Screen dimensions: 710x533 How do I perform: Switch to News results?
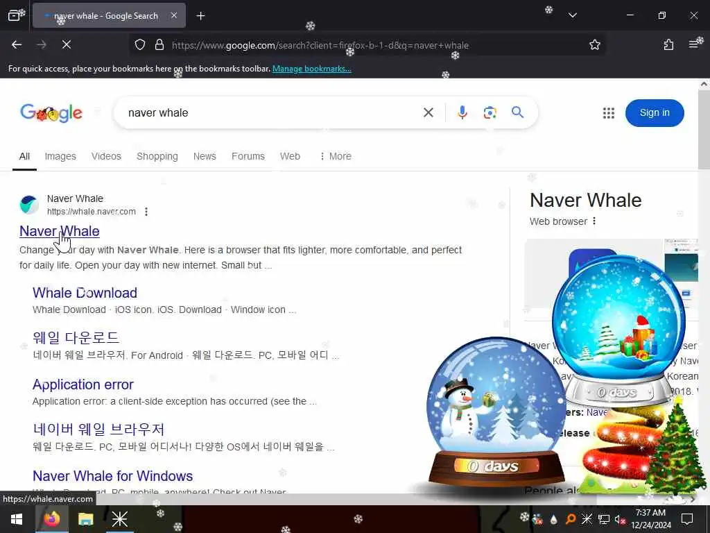[205, 156]
